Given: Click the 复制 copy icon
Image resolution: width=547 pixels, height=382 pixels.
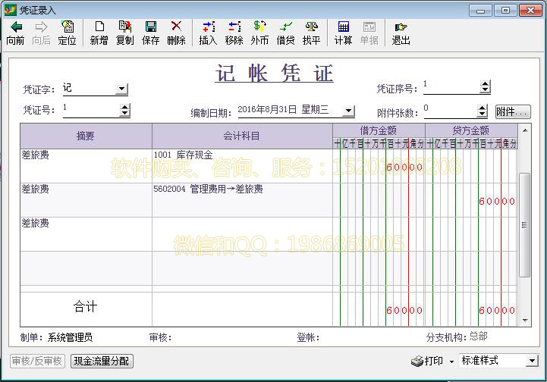Looking at the screenshot, I should (125, 27).
